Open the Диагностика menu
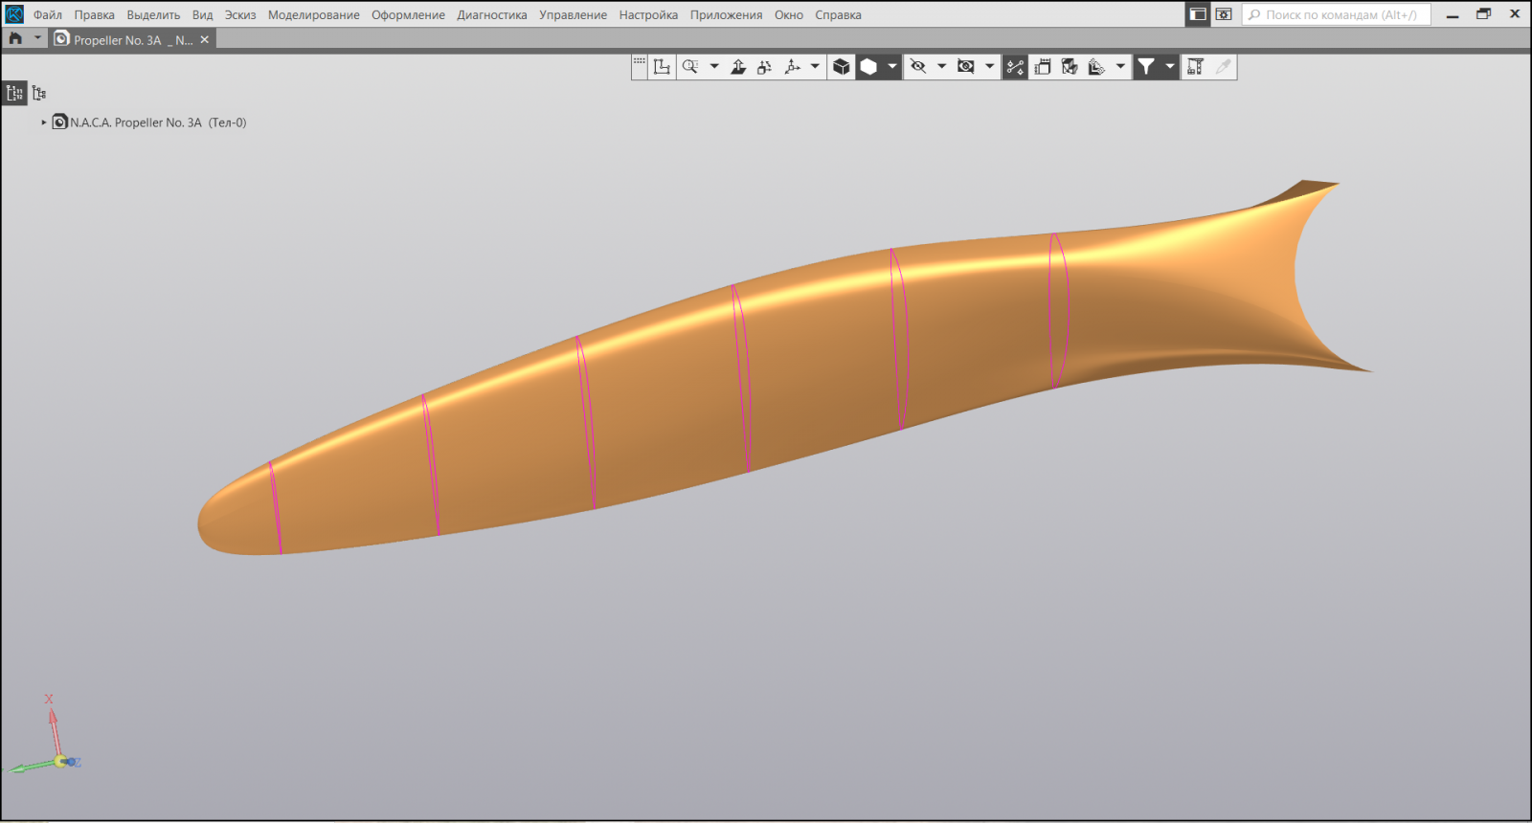The image size is (1532, 823). pyautogui.click(x=491, y=15)
